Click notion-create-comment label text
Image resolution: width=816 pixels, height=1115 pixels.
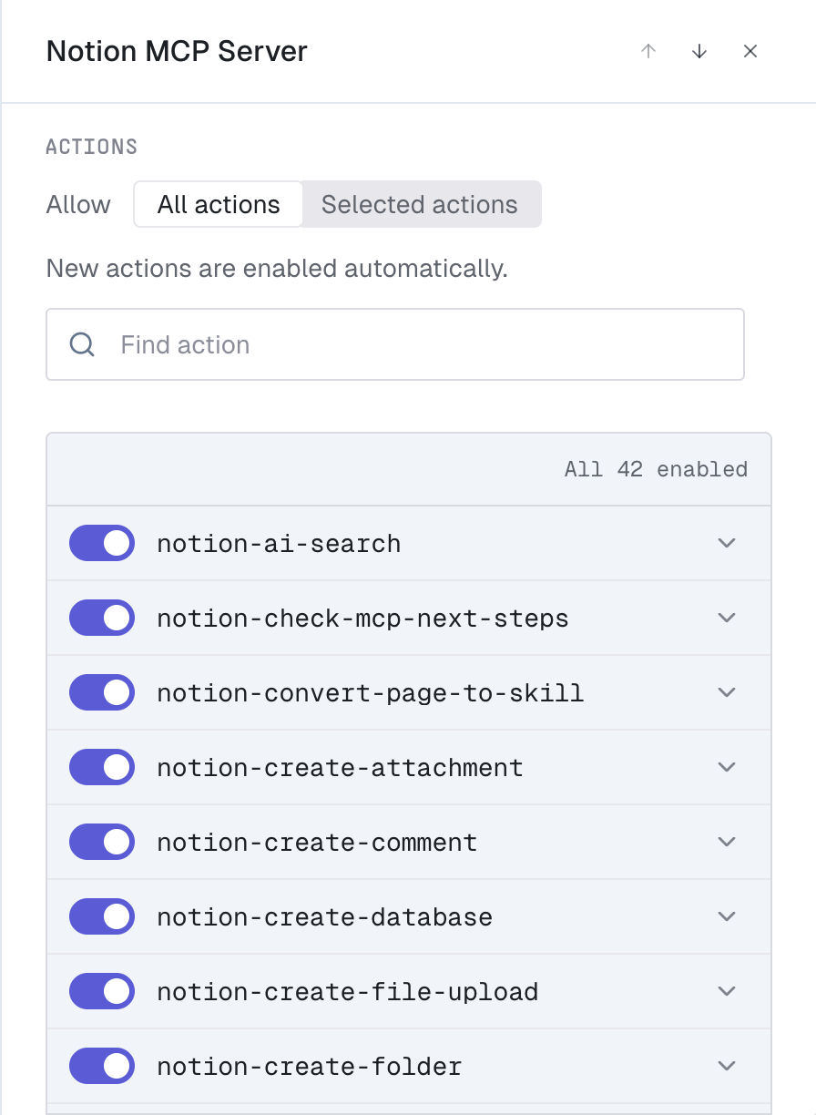click(317, 843)
